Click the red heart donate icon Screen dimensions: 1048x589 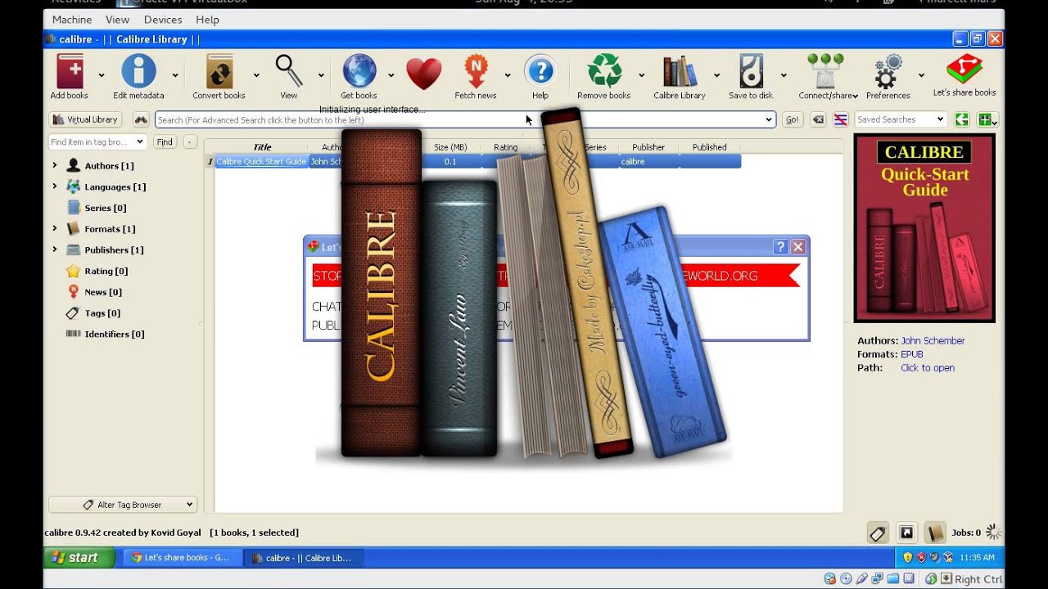point(423,74)
